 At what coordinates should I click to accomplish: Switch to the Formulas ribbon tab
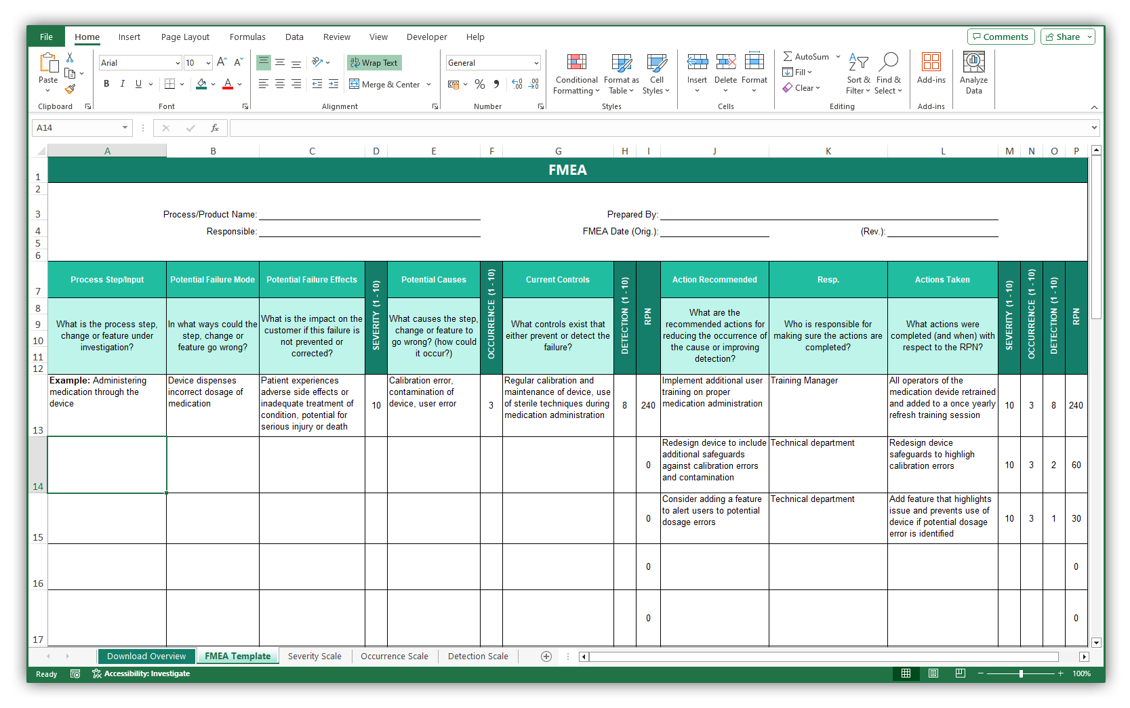coord(247,37)
